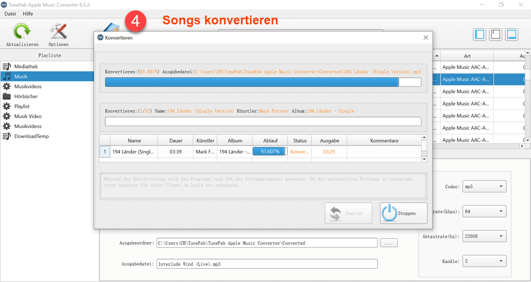This screenshot has height=282, width=531.
Task: Click the Name column header
Action: point(134,140)
